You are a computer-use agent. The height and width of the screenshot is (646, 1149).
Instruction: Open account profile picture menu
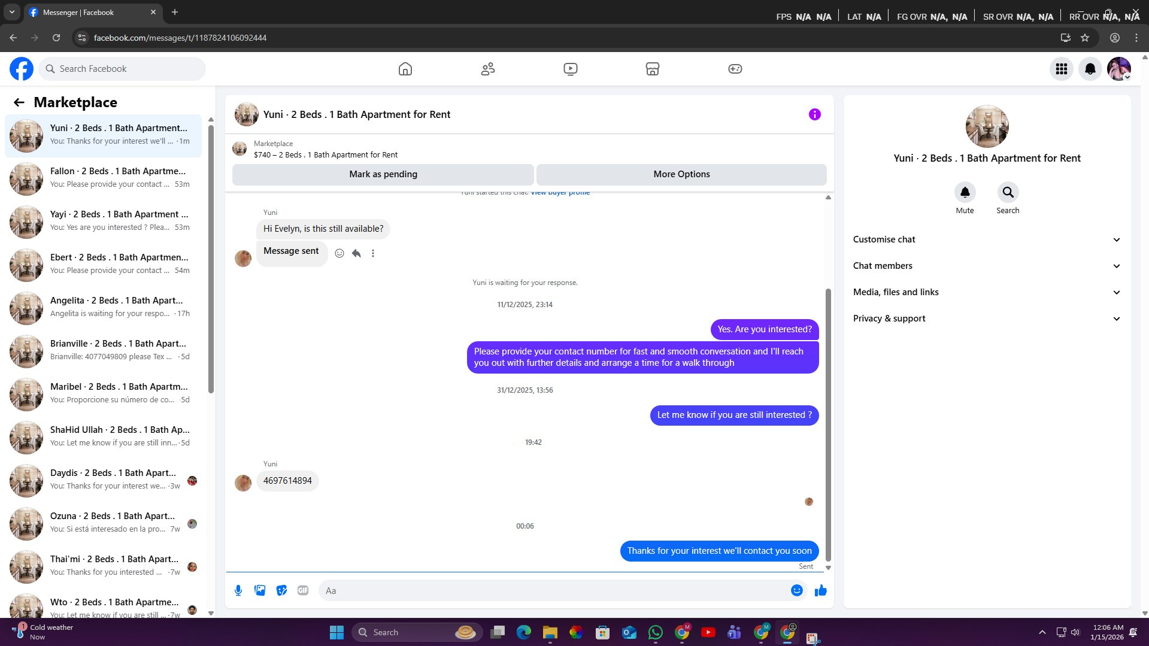click(1118, 69)
